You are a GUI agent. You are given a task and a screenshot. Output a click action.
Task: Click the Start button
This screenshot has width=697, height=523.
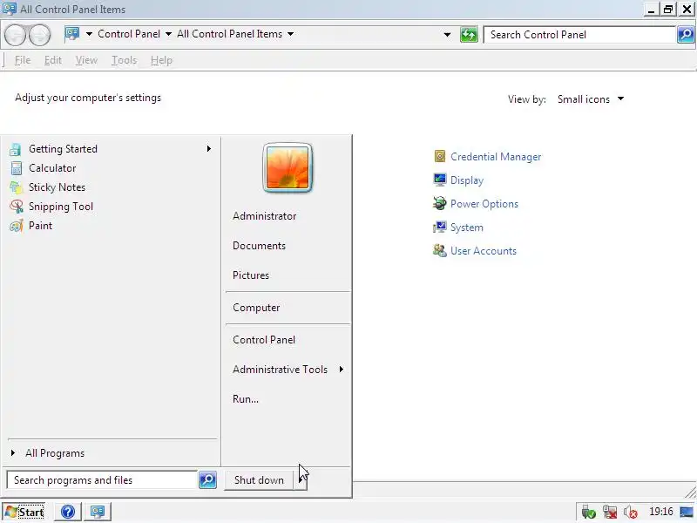click(24, 512)
